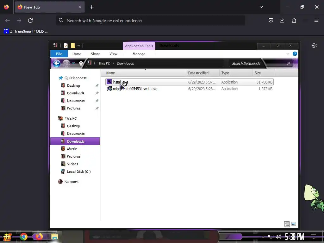Open the Firefox Extensions puzzle icon
Screen dimensions: 324x243
coord(294,20)
